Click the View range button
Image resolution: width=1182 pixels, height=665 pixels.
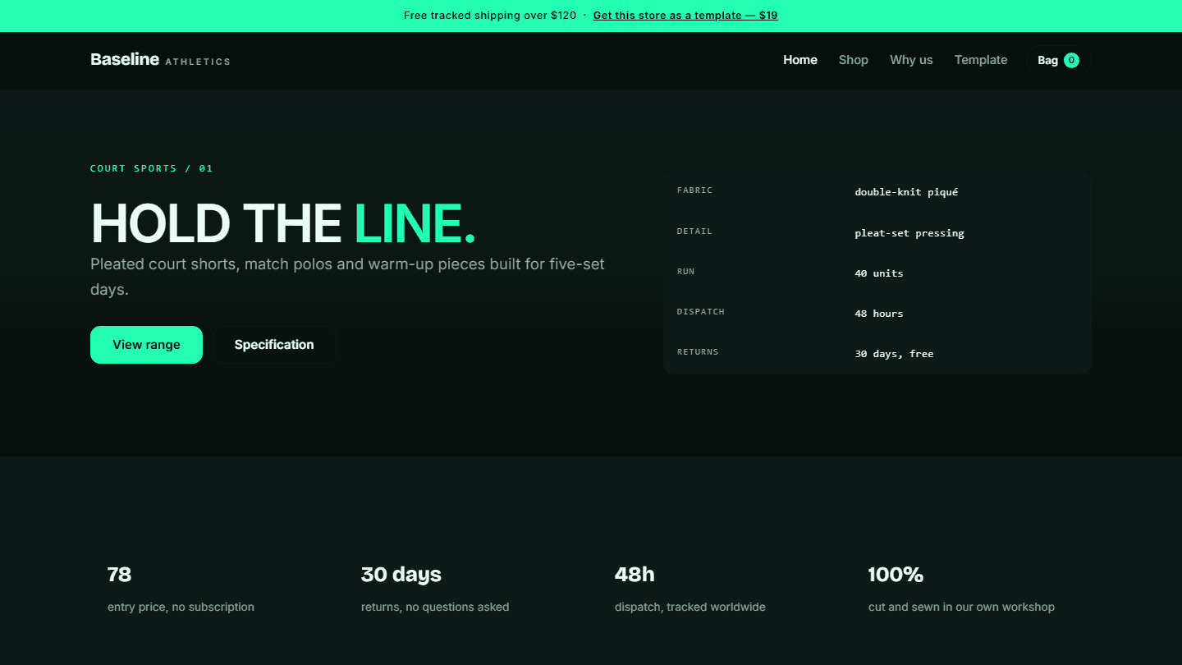point(146,345)
